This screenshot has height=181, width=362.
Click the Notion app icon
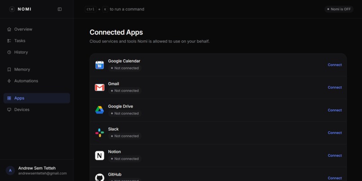click(x=100, y=155)
